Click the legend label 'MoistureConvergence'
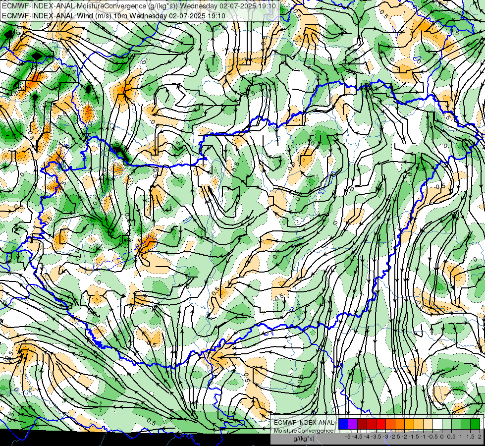485x446 pixels. click(304, 431)
